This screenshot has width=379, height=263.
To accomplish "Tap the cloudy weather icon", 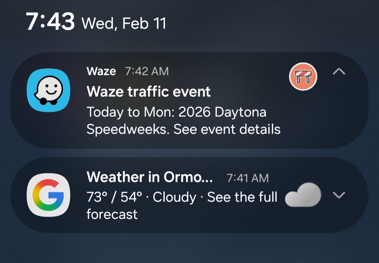I will tap(303, 195).
